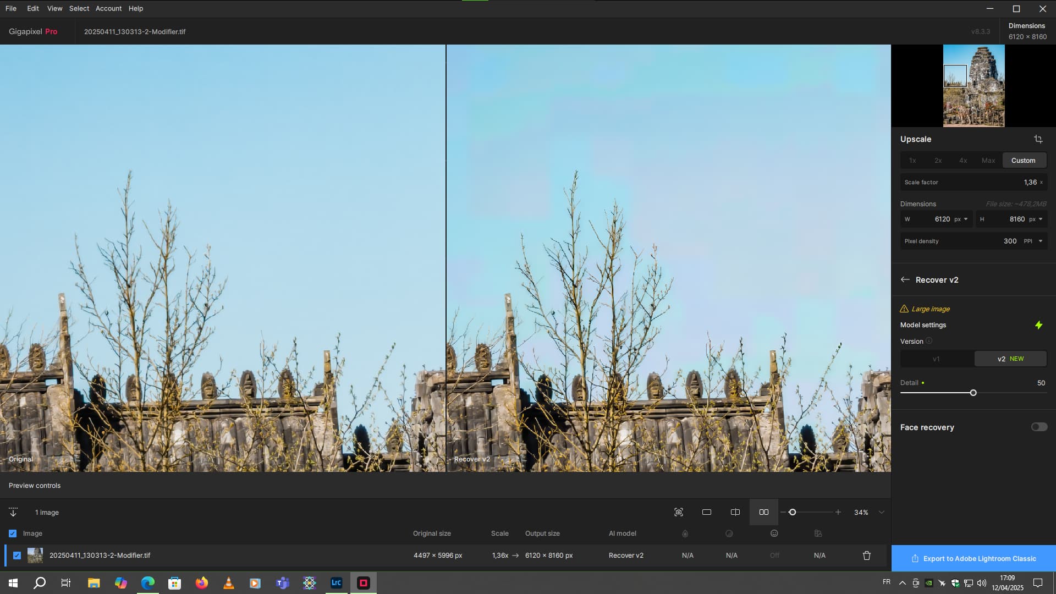Open the PPI unit dropdown
This screenshot has width=1056, height=594.
coord(1033,241)
